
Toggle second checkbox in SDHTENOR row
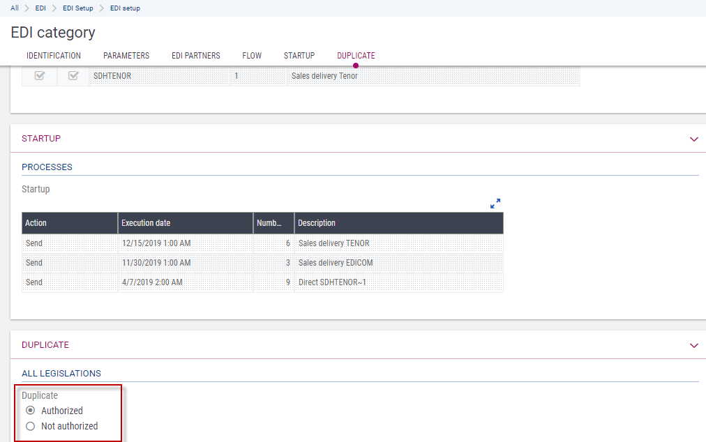[73, 76]
